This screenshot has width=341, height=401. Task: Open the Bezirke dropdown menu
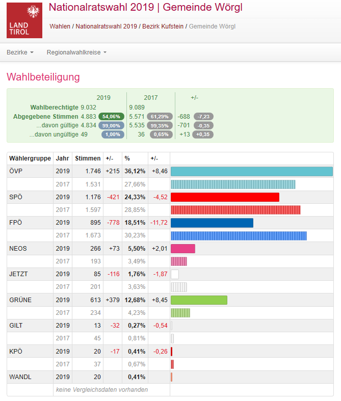coord(20,52)
